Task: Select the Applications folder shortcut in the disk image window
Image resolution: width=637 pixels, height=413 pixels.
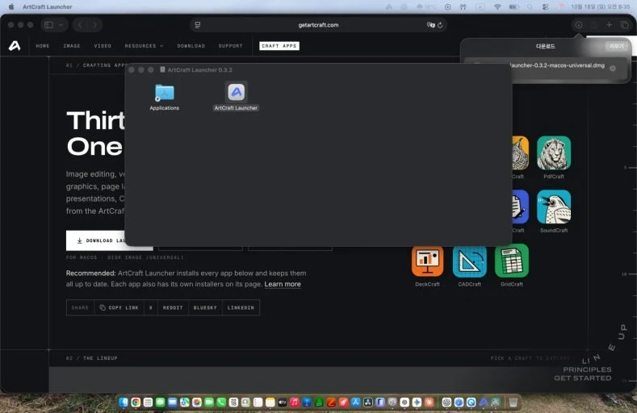Action: (x=164, y=93)
